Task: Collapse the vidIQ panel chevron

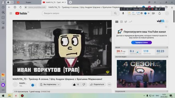Action: [167, 21]
